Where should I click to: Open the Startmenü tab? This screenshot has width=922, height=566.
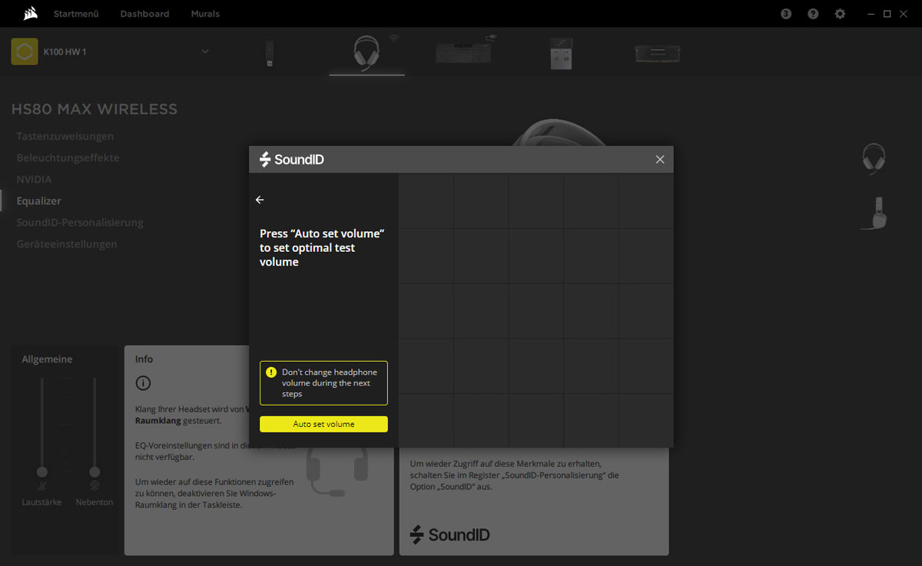tap(75, 14)
